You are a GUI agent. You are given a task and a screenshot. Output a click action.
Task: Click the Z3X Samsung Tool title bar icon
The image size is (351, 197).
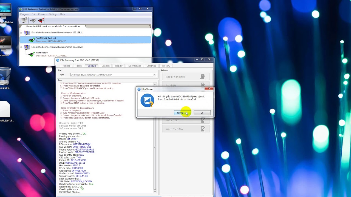58,60
